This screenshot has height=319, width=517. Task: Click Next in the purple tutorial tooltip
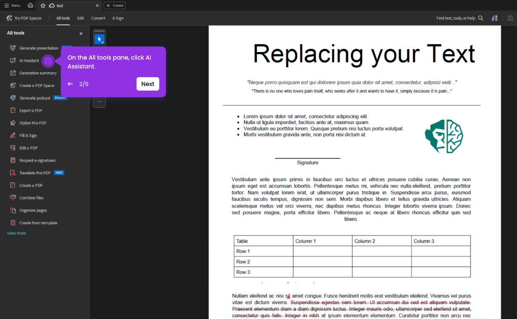148,84
